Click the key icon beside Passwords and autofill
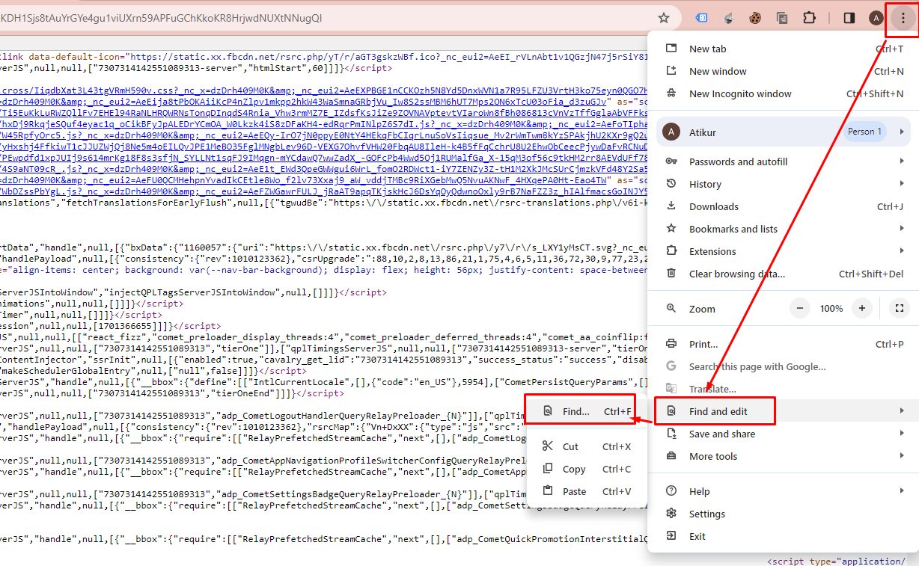919x566 pixels. point(671,162)
